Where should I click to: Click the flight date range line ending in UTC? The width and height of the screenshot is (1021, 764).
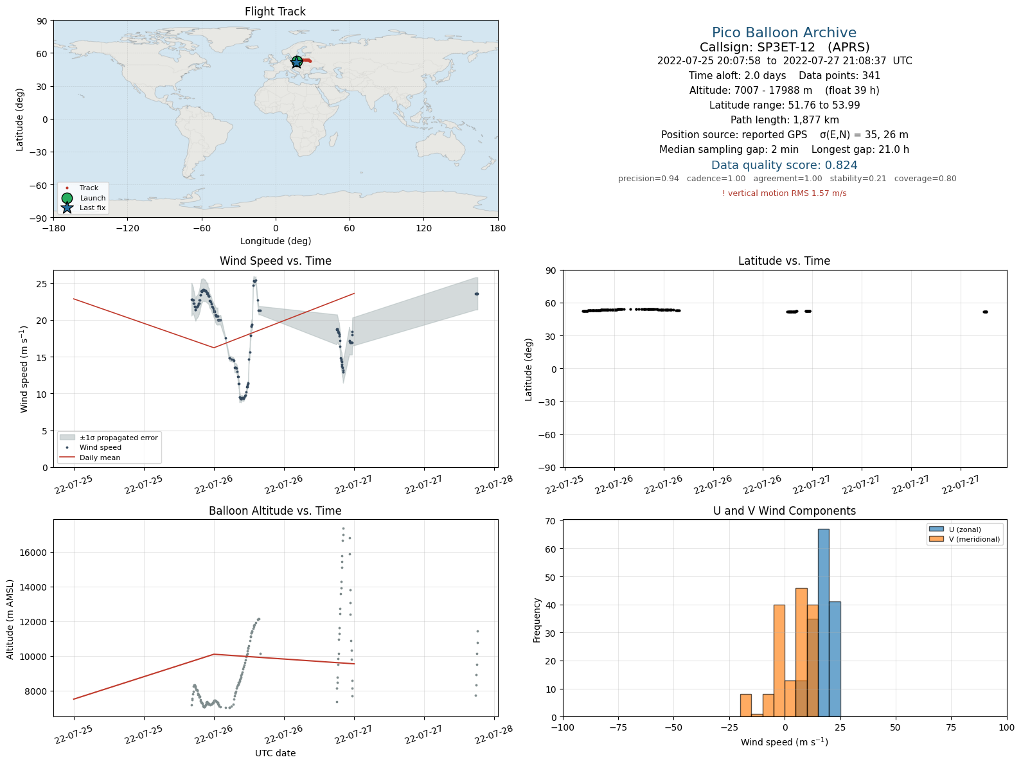coord(784,61)
